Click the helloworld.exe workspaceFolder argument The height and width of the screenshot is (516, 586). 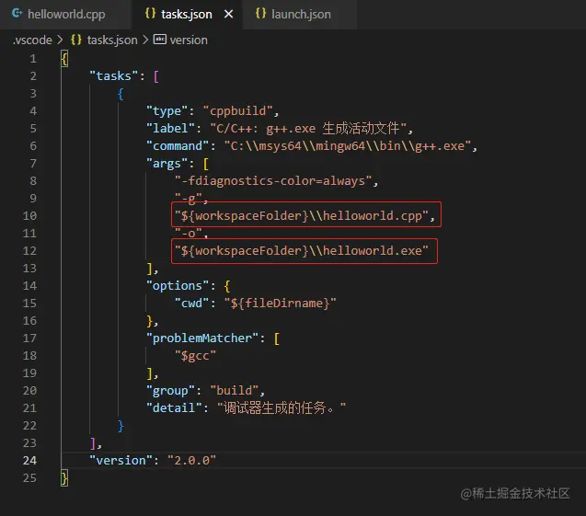click(302, 250)
